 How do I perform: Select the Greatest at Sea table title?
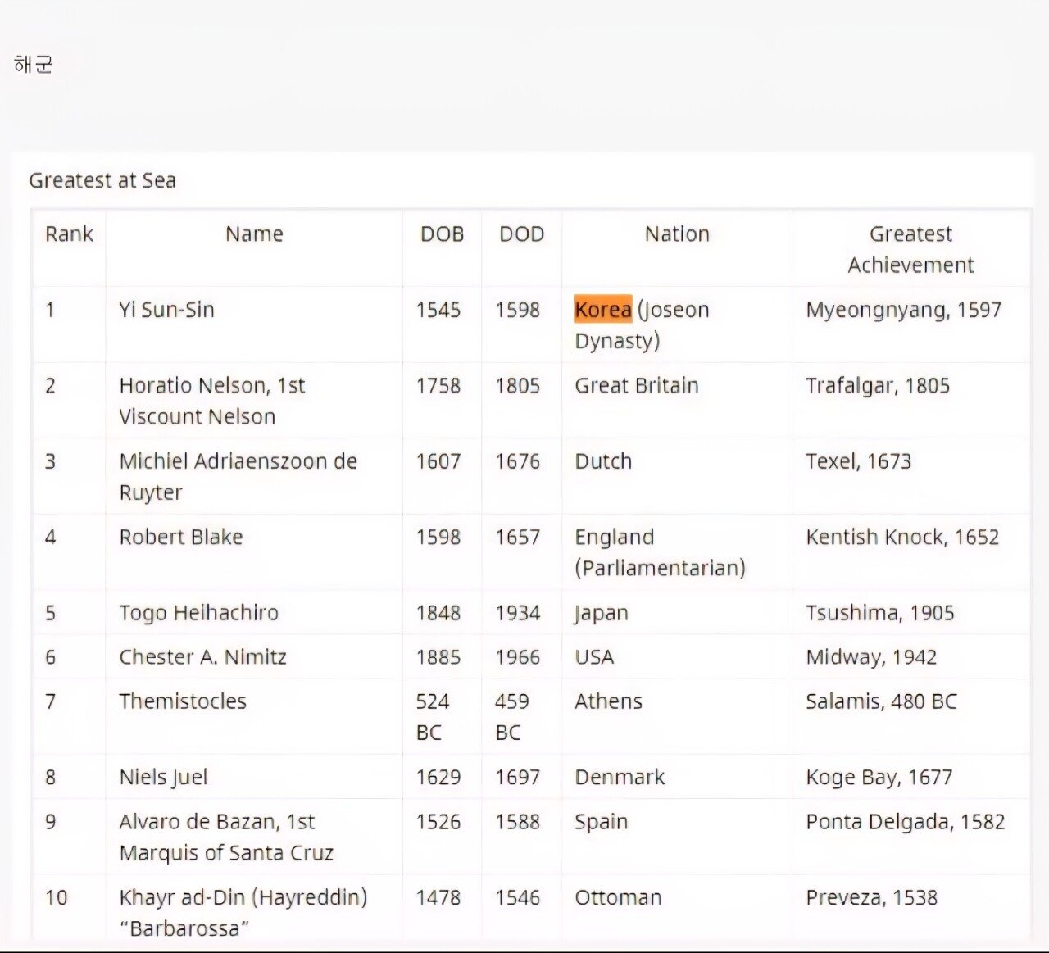[102, 180]
